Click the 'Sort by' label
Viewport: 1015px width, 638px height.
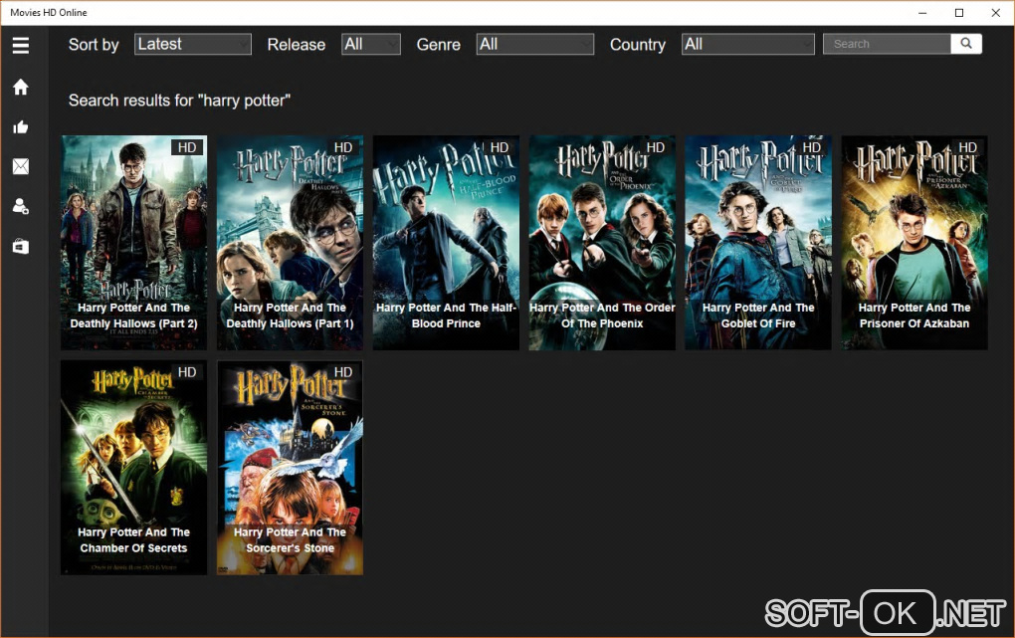[x=94, y=45]
